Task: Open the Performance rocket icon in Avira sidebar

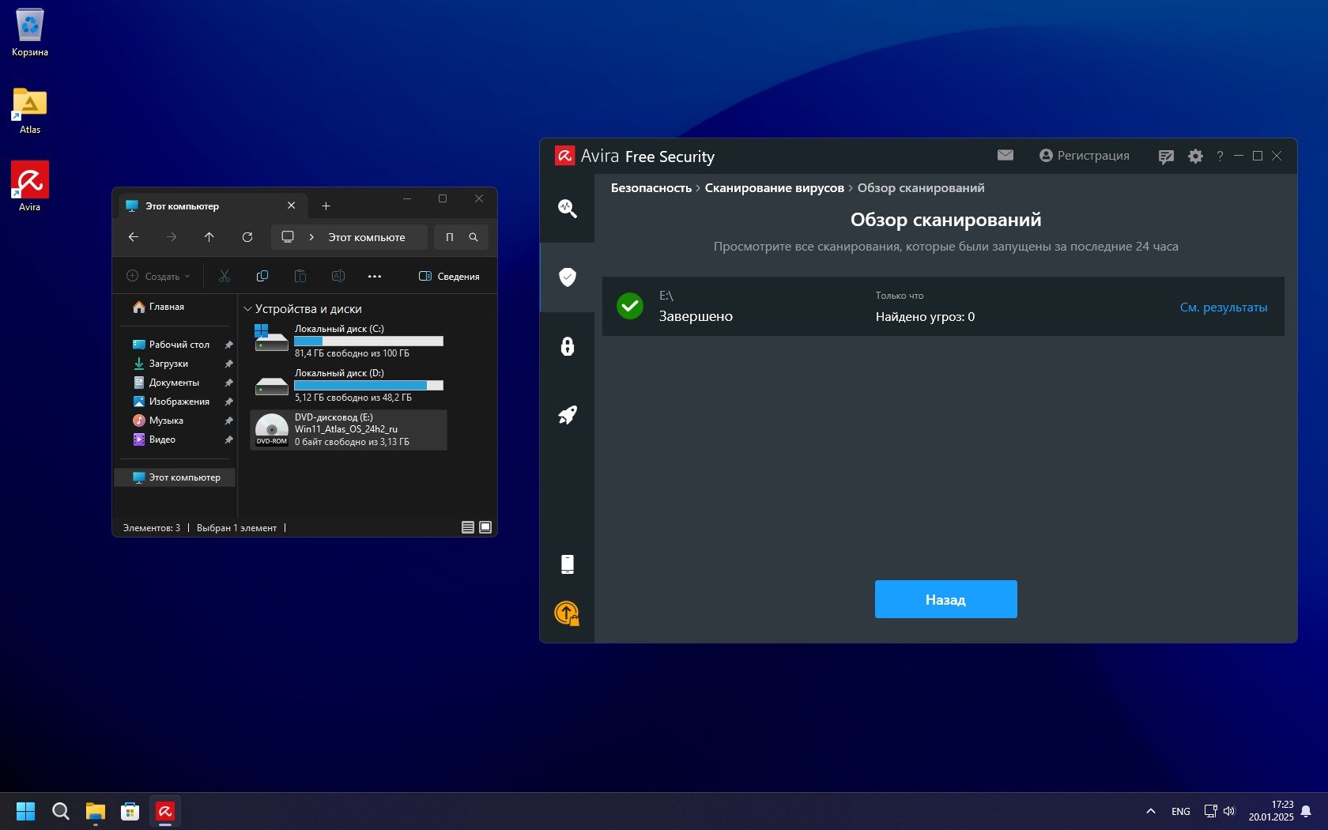Action: (567, 415)
